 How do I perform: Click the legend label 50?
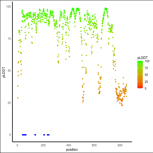(x=146, y=75)
